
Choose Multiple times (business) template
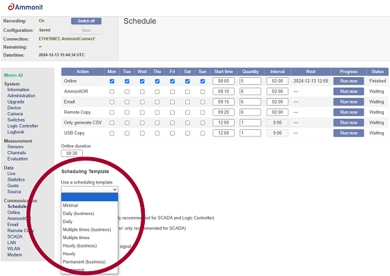[90, 229]
